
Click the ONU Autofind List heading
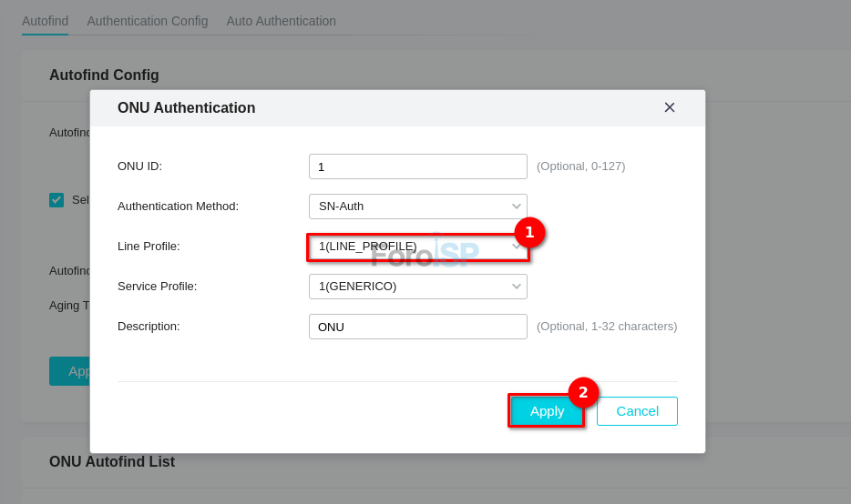tap(112, 462)
